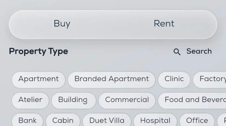Select the Hospital property type

(155, 120)
